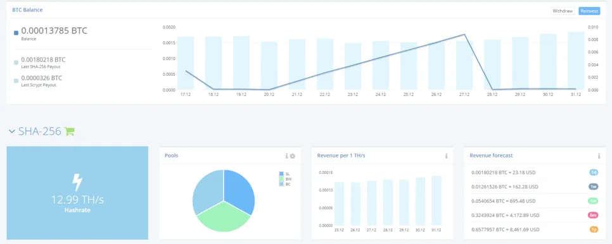This screenshot has height=244, width=612.
Task: Click the 23.12 bar in BTC Balance chart
Action: click(353, 66)
